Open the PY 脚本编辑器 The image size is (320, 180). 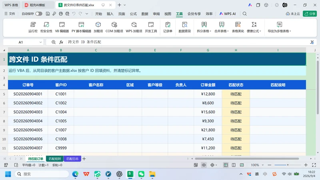click(81, 27)
